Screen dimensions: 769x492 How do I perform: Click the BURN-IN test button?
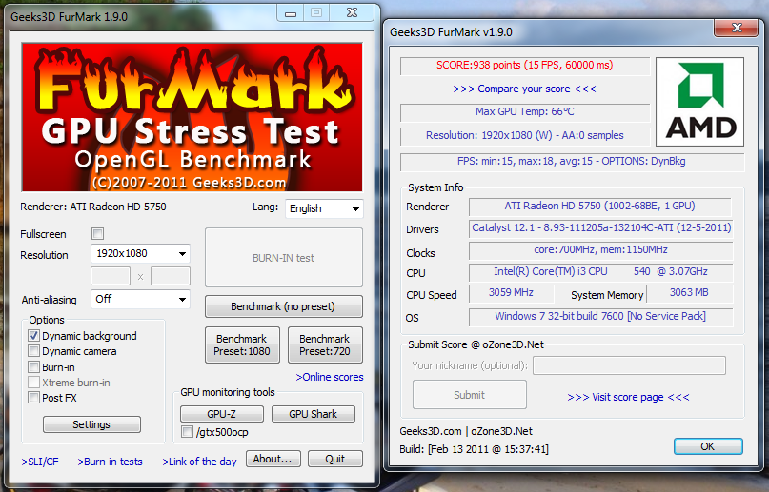point(283,258)
